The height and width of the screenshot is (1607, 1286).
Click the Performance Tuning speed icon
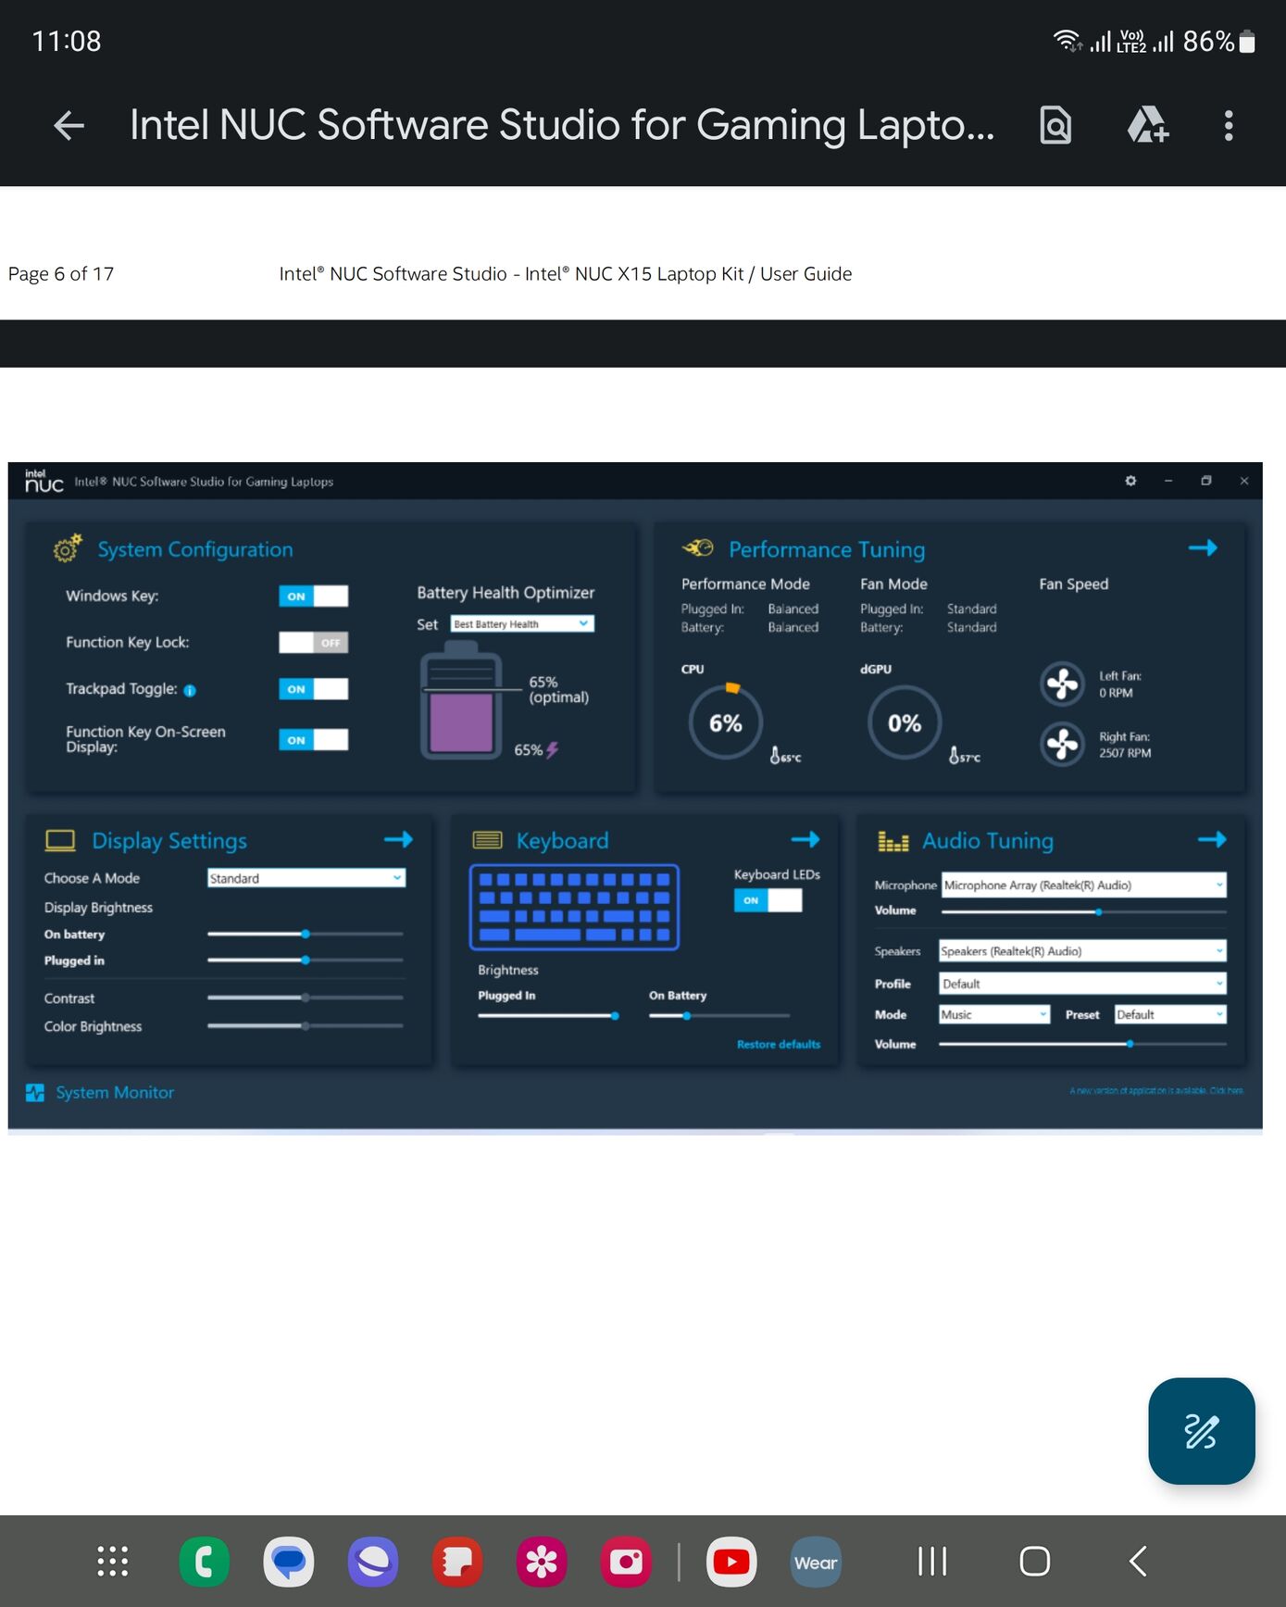click(698, 548)
